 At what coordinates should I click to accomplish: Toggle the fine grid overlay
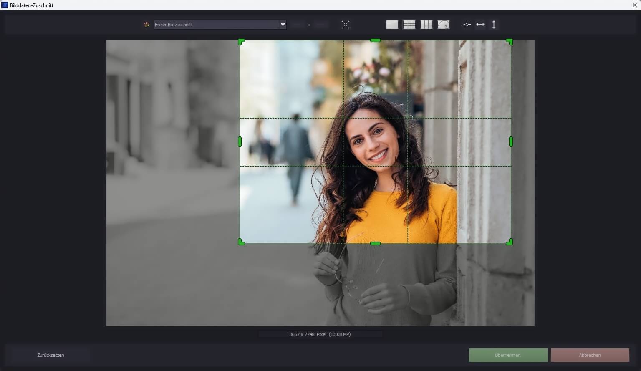coord(426,25)
